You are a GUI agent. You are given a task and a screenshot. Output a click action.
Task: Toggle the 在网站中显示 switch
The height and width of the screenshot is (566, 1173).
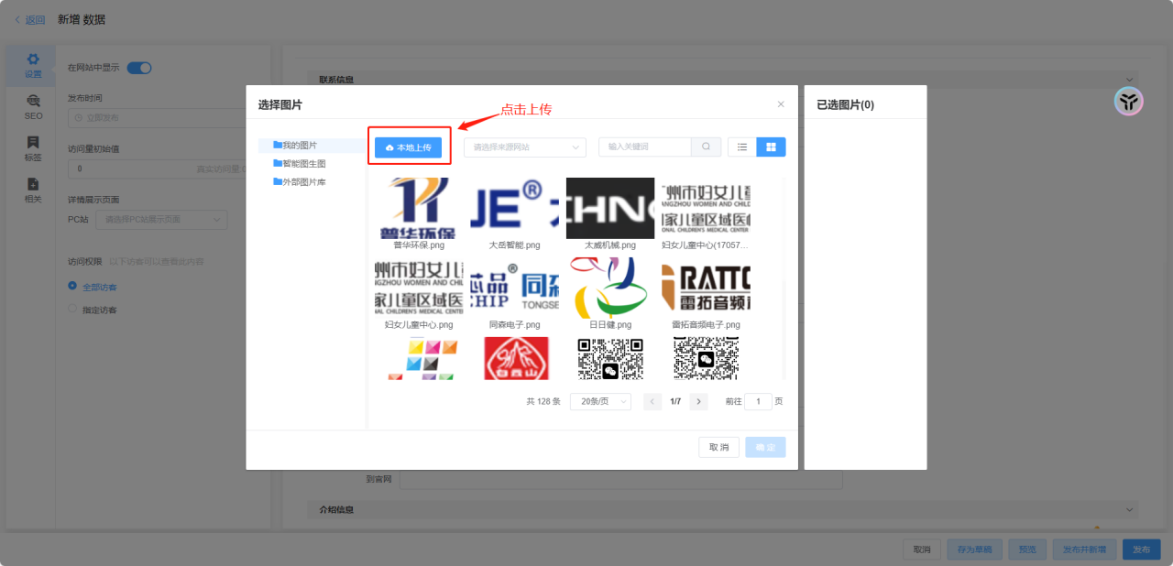[x=139, y=68]
